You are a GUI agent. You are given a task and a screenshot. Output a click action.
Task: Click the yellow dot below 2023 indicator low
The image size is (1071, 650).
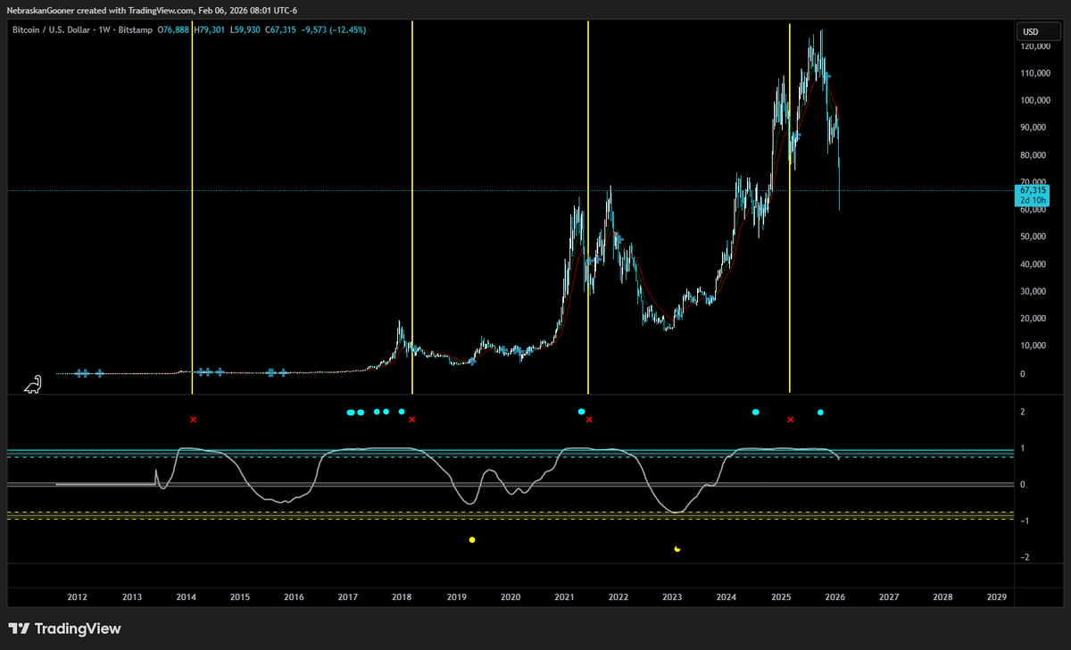tap(677, 548)
